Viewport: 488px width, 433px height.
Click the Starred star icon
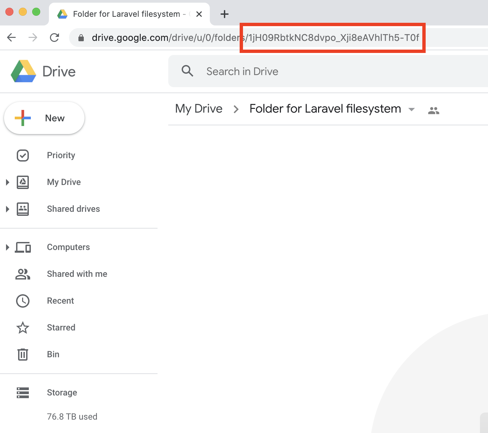pyautogui.click(x=23, y=328)
